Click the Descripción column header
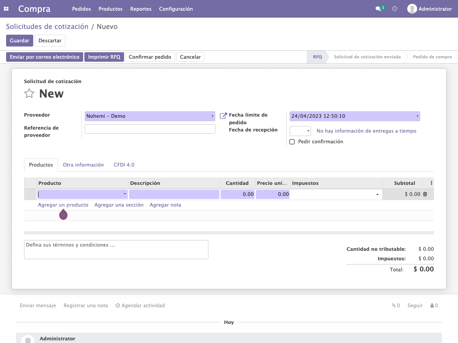The height and width of the screenshot is (343, 458). pos(174,183)
